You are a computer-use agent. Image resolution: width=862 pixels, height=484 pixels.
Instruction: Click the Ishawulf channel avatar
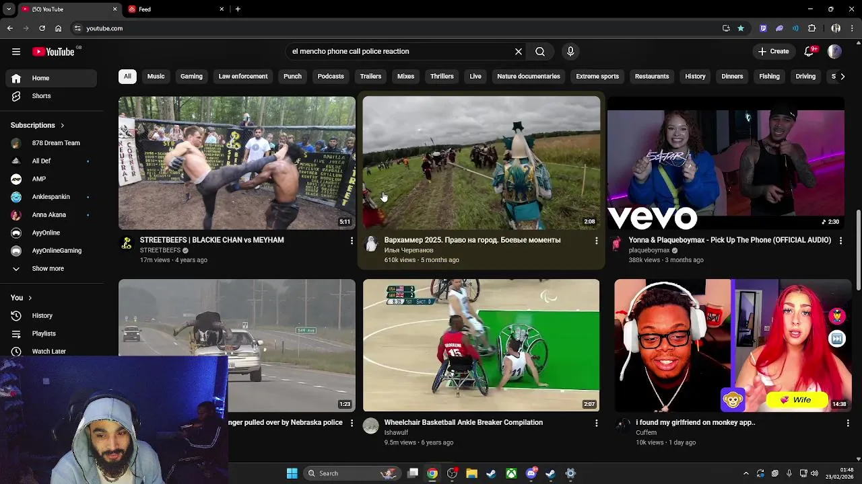(371, 426)
